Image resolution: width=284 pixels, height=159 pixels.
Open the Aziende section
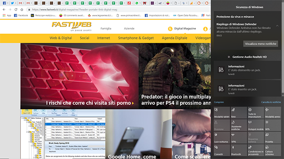point(129,28)
